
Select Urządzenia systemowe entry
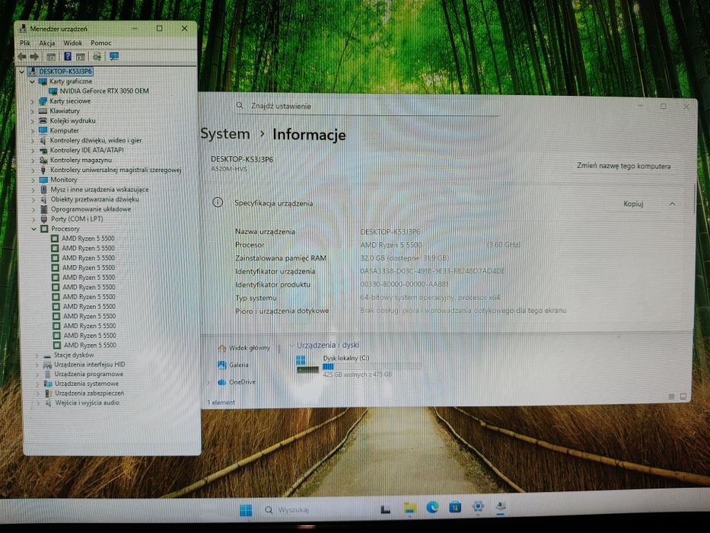pos(87,384)
